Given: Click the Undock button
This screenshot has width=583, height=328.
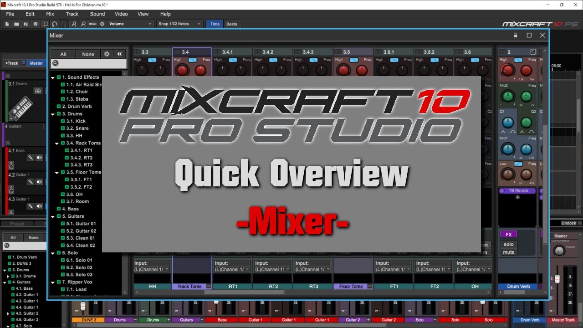Looking at the screenshot, I should [x=569, y=223].
